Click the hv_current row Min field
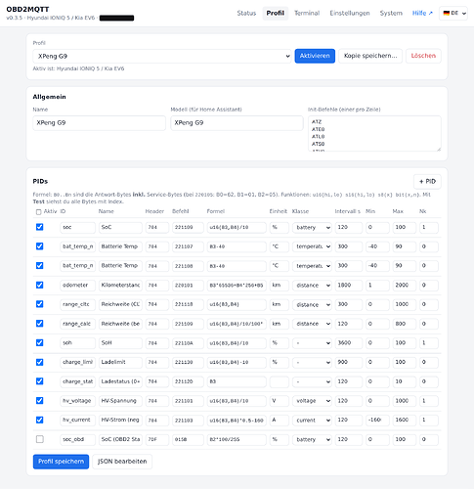 point(377,421)
